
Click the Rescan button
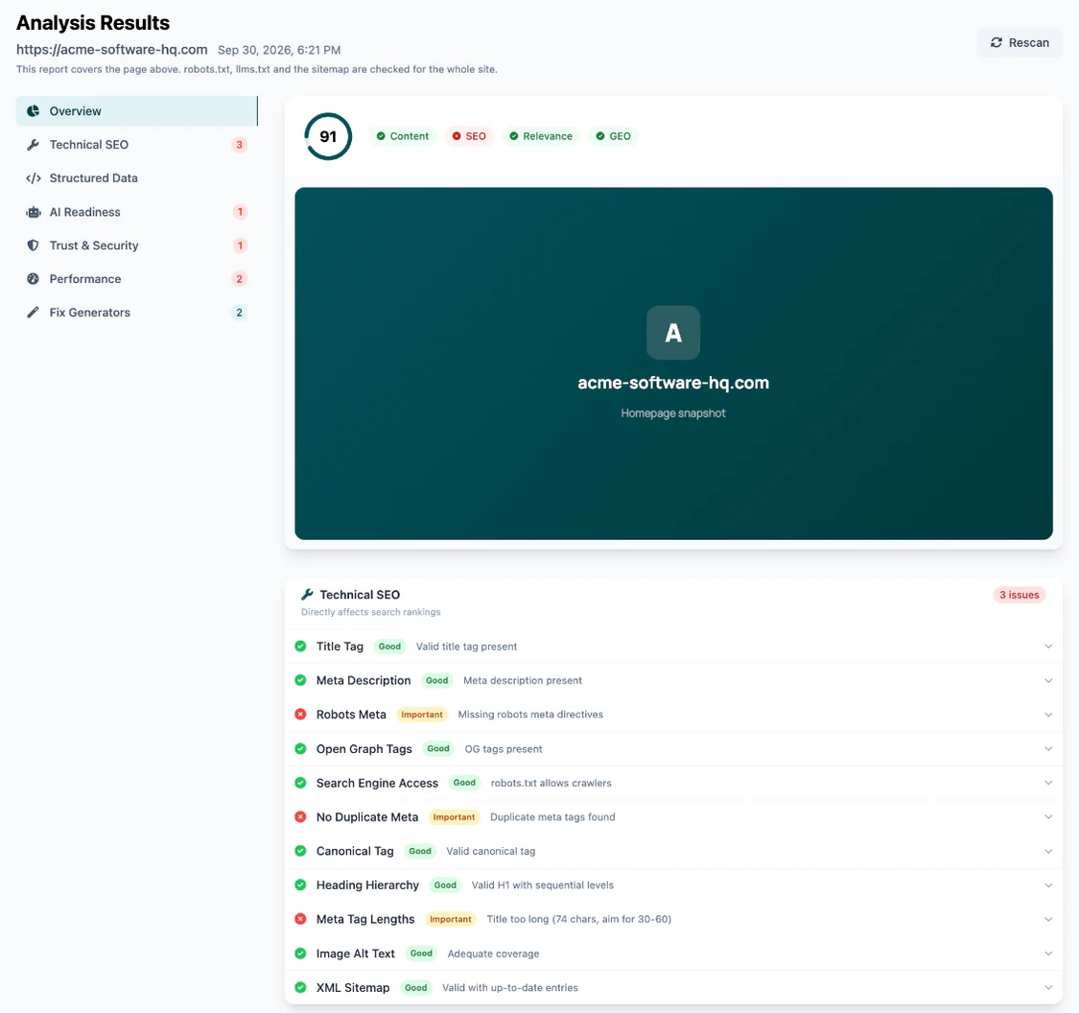click(x=1020, y=42)
